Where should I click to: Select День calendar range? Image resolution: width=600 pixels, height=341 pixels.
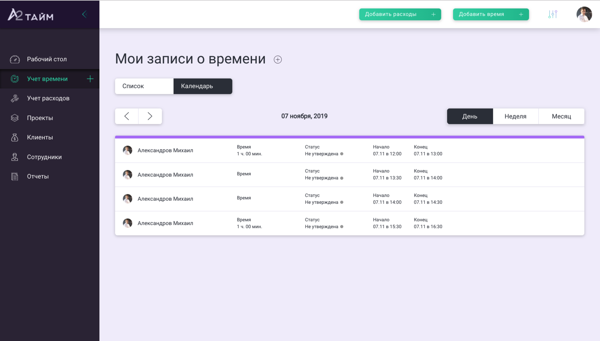click(470, 116)
